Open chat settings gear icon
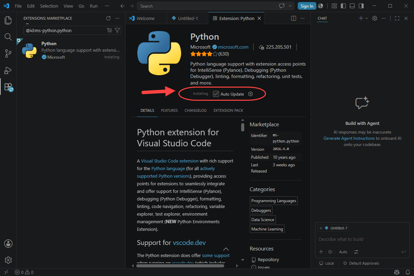 point(375,18)
